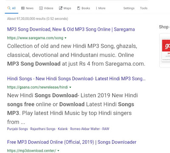
Task: Switch to the Books tab
Action: pyautogui.click(x=84, y=8)
